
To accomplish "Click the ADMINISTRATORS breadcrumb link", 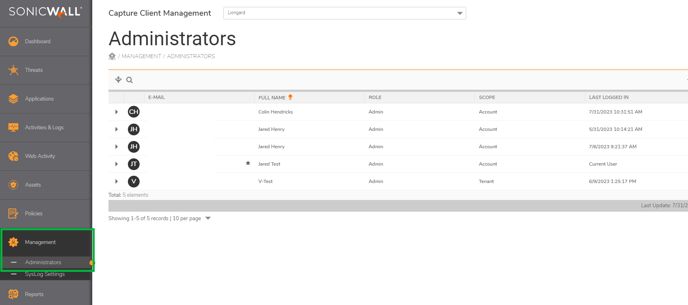I will pyautogui.click(x=191, y=56).
